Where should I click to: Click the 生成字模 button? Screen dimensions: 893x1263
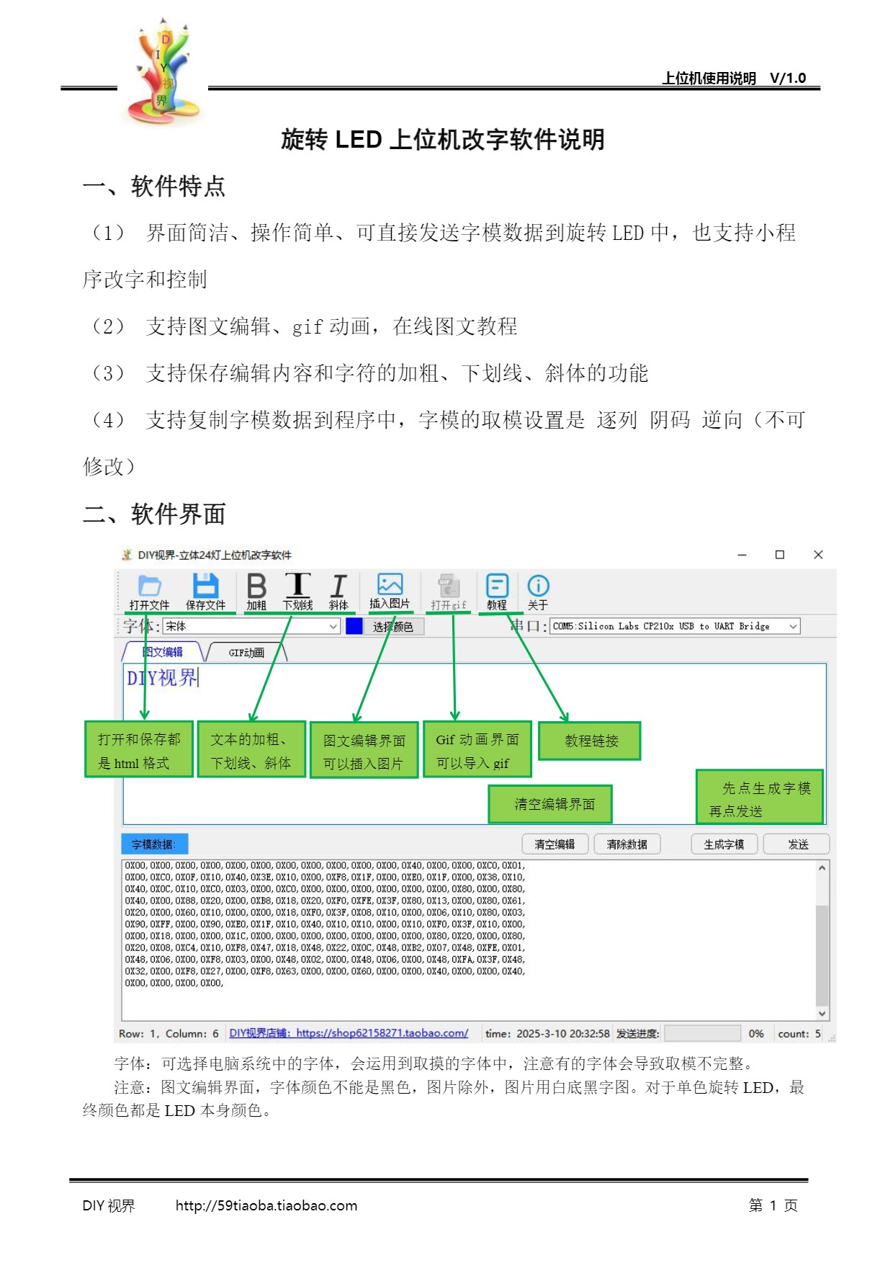click(x=724, y=844)
